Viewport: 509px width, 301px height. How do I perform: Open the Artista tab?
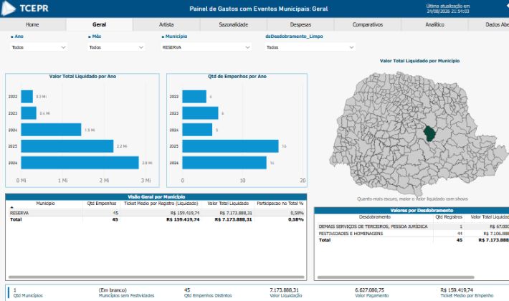166,24
